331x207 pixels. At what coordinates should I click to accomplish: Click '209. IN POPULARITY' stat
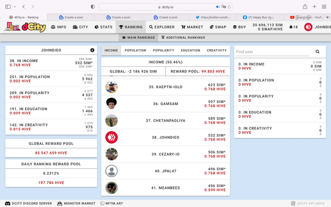(30, 93)
